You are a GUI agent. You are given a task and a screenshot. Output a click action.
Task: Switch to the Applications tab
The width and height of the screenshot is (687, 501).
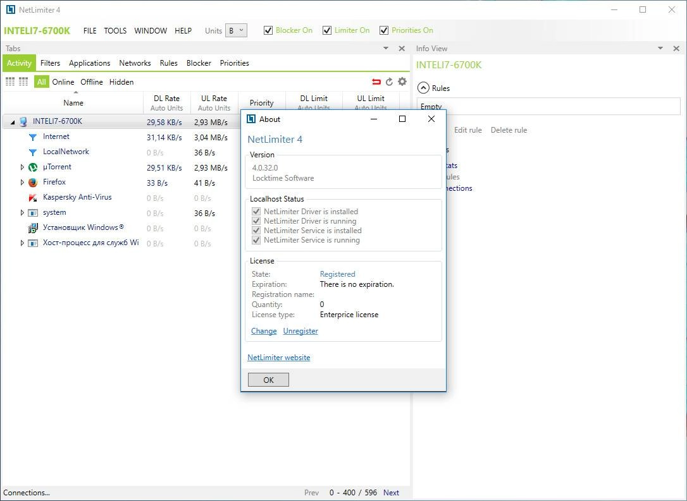(89, 63)
